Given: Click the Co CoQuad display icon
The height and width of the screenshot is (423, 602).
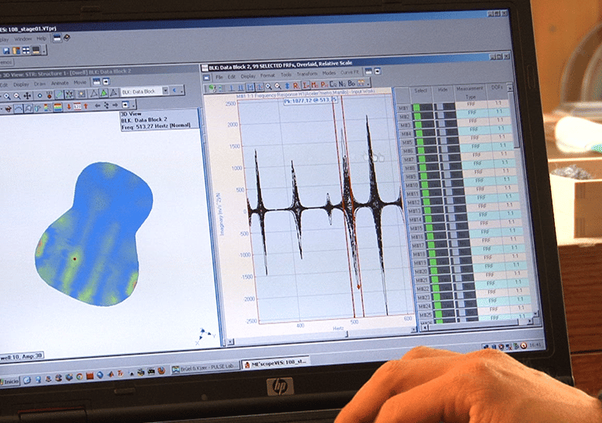Looking at the screenshot, I should click(333, 84).
